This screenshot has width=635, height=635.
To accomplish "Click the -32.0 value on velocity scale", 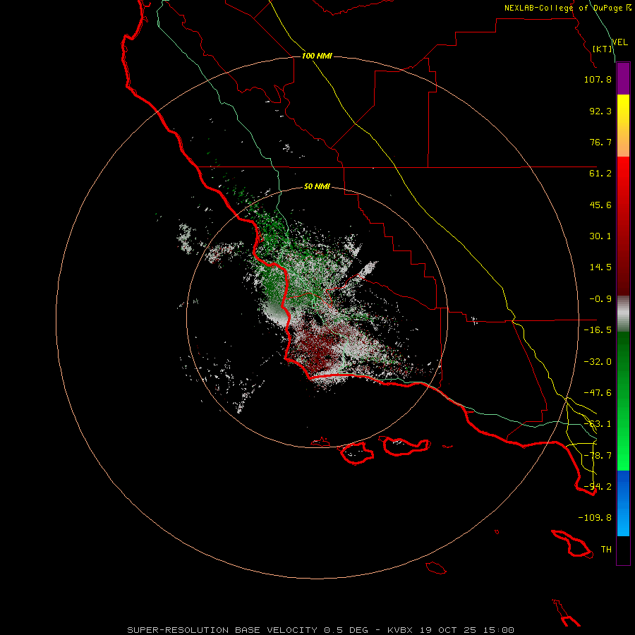I will click(598, 362).
